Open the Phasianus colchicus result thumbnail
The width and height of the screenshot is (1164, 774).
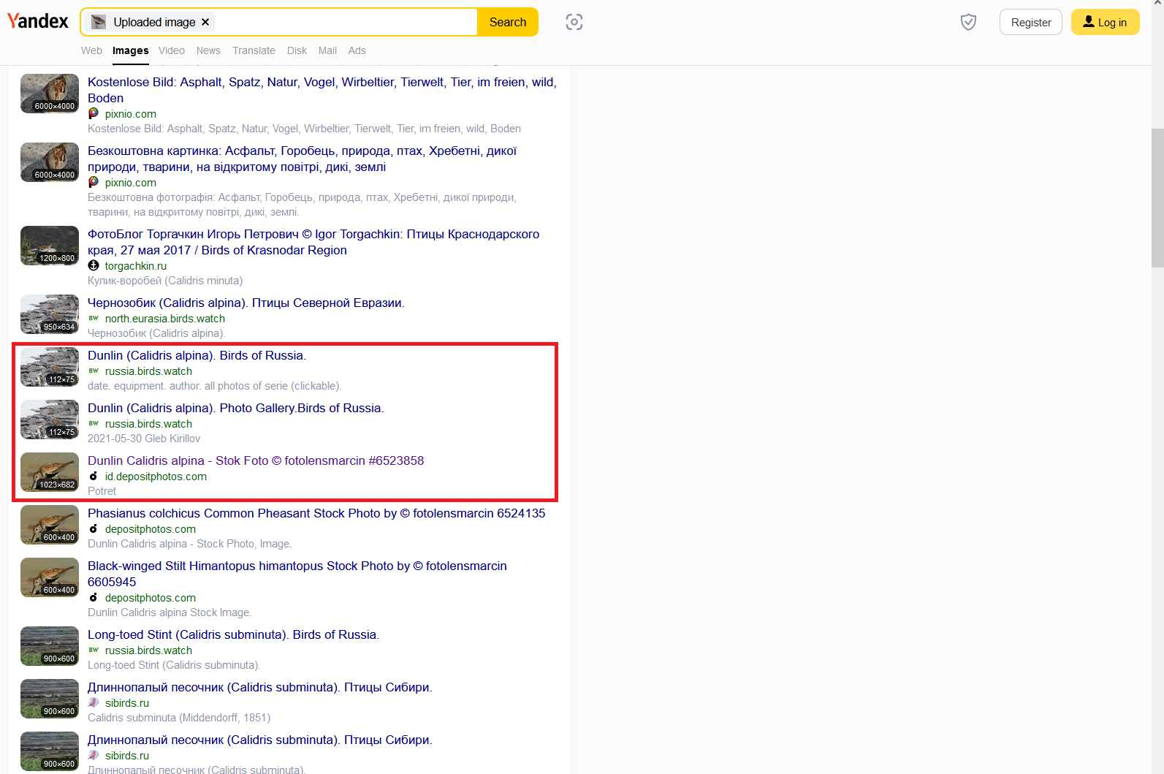tap(50, 525)
